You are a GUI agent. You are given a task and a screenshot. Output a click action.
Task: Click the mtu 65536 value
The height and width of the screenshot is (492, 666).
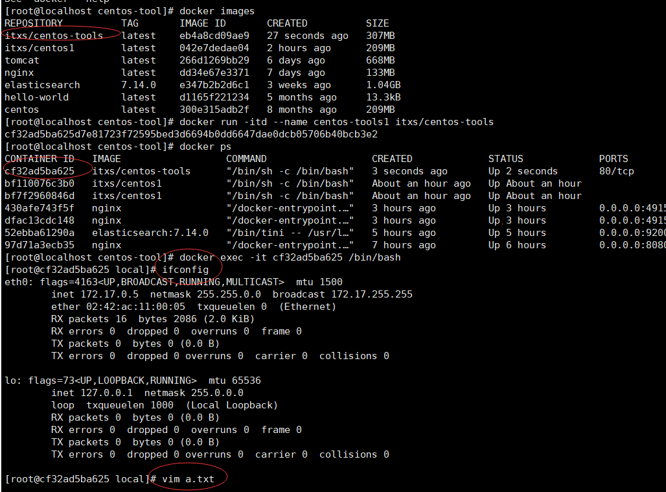pyautogui.click(x=235, y=381)
